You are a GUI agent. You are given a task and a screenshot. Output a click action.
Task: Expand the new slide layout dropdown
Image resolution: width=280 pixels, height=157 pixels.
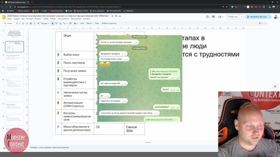coord(19,23)
